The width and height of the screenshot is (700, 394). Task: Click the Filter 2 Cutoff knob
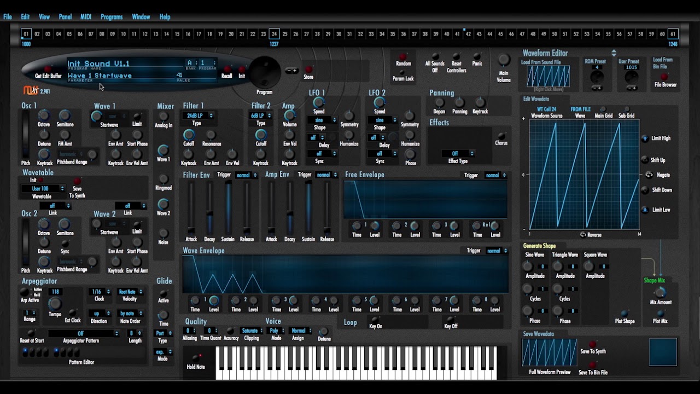tap(261, 135)
